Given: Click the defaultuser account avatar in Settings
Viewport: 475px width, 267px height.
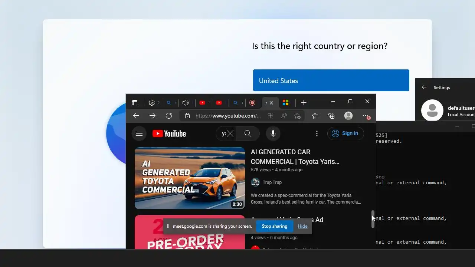Looking at the screenshot, I should pos(432,110).
